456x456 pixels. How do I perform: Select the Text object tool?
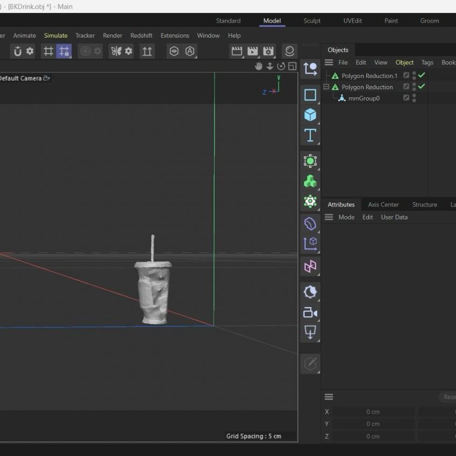point(310,136)
